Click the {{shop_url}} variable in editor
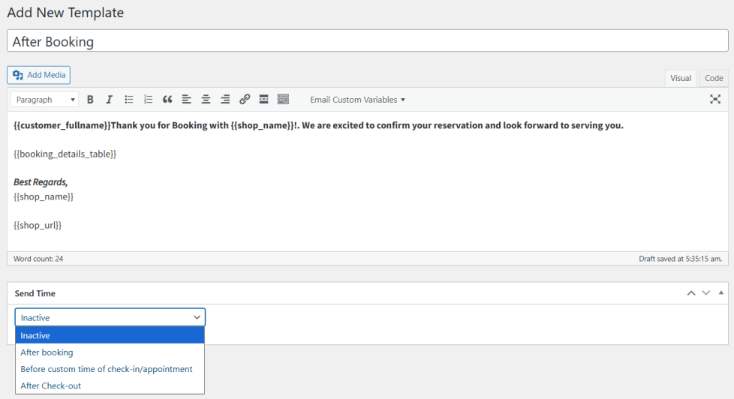This screenshot has width=734, height=399. tap(38, 225)
